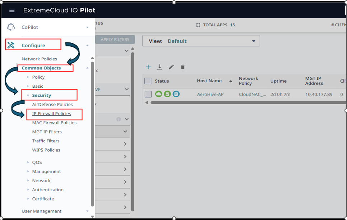Sort by Network Policy column header
347x220 pixels.
[x=249, y=81]
